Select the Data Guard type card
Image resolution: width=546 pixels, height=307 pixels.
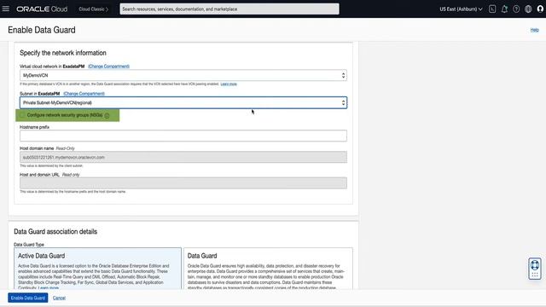coord(268,269)
